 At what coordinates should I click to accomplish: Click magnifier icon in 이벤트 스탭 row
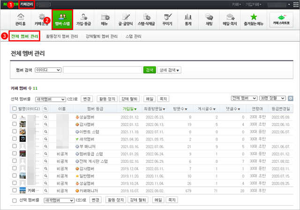pos(45,131)
